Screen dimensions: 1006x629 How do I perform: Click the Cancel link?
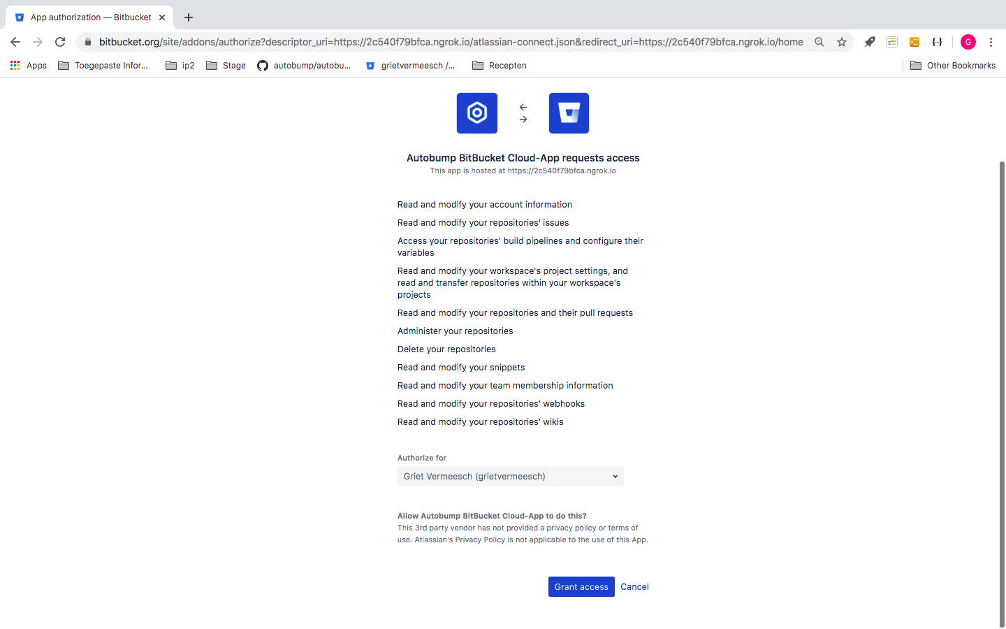point(634,587)
